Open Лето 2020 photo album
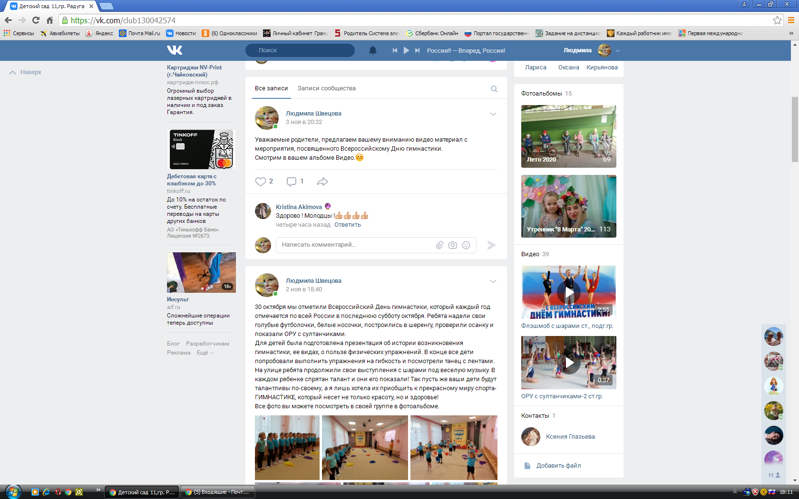Image resolution: width=799 pixels, height=499 pixels. tap(569, 136)
